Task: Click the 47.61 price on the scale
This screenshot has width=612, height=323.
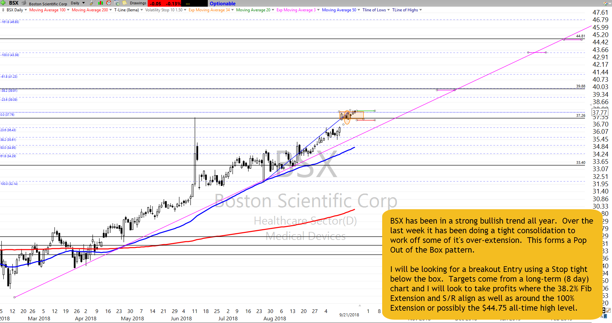Action: point(600,12)
